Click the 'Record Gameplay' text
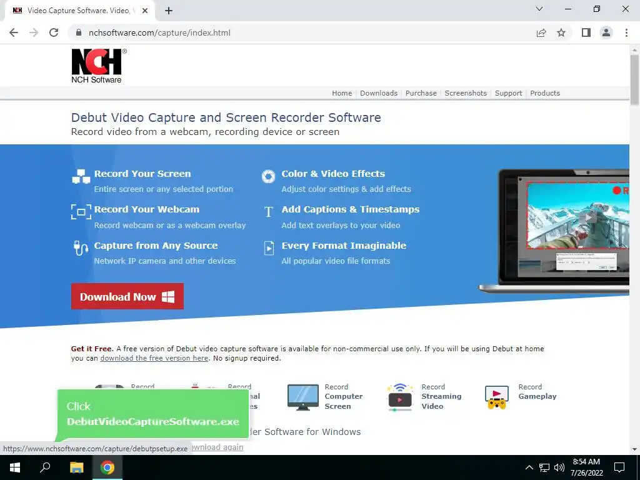The image size is (640, 480). [x=537, y=391]
